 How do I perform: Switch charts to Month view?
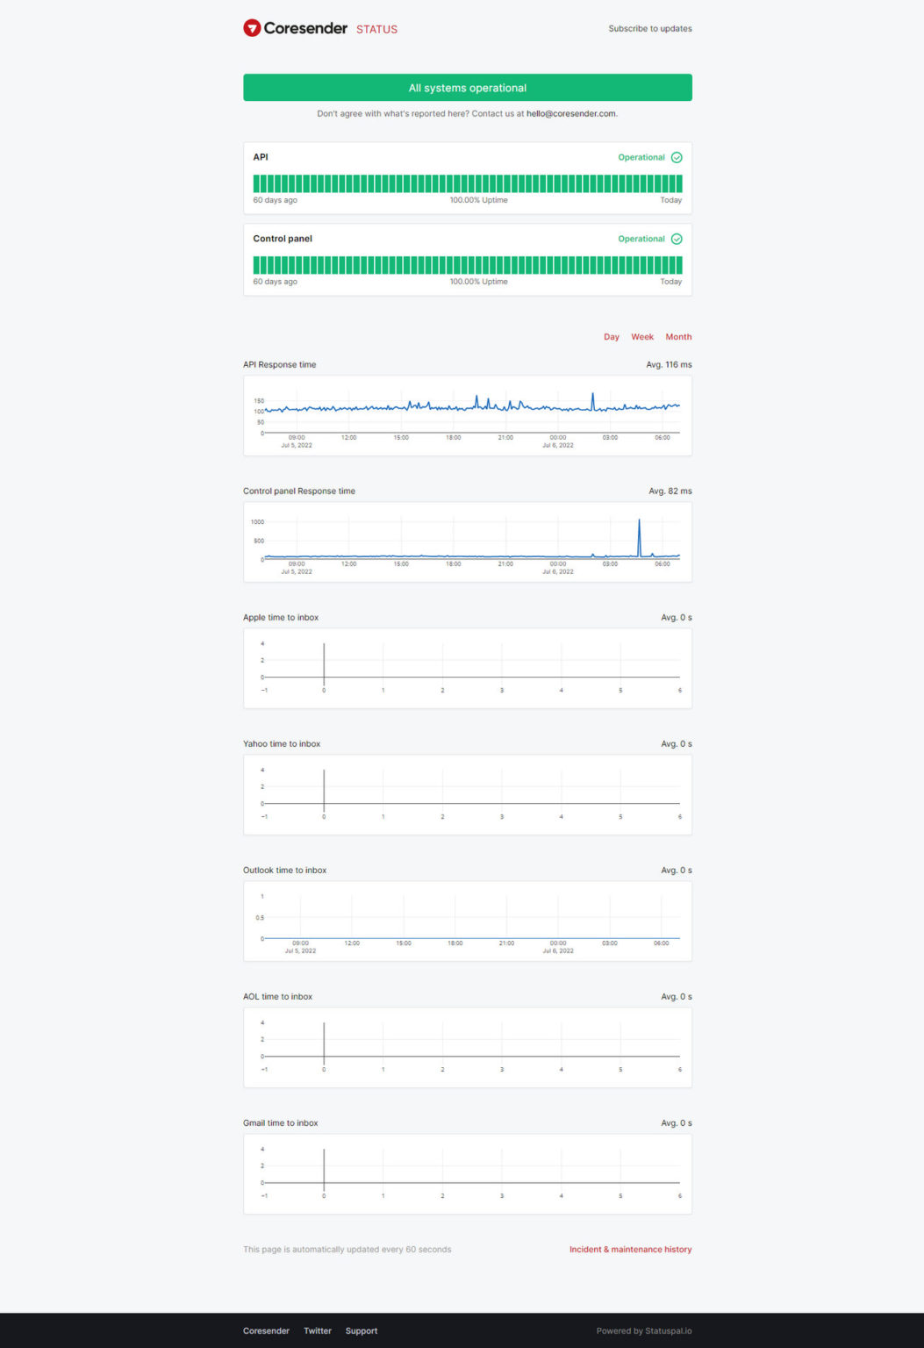pyautogui.click(x=678, y=337)
